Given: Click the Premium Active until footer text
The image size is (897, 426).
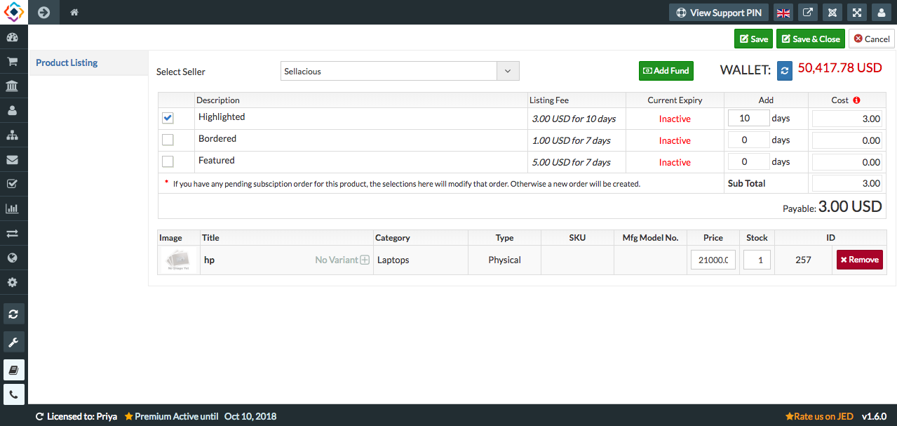Looking at the screenshot, I should 176,416.
